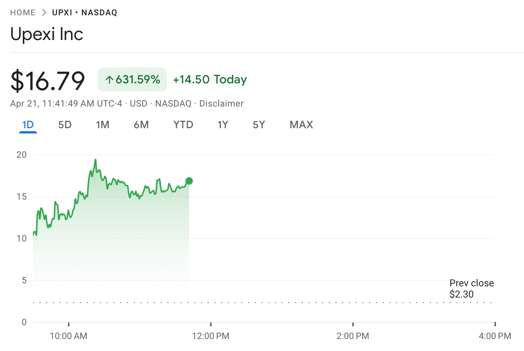Select the MAX time range
Viewport: 524px width, 351px height.
pyautogui.click(x=302, y=125)
